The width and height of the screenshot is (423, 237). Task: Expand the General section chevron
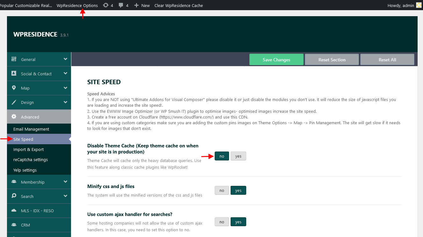(x=65, y=59)
